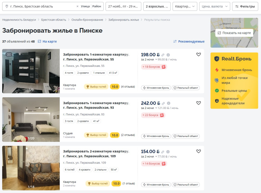Favorite the Первомайская 93 studio listing
Screen dimensions: 261x193
(199, 103)
